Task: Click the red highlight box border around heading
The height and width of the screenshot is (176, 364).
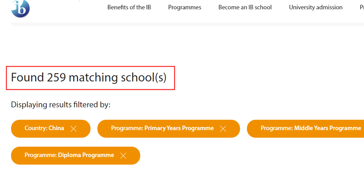Action: pos(90,67)
